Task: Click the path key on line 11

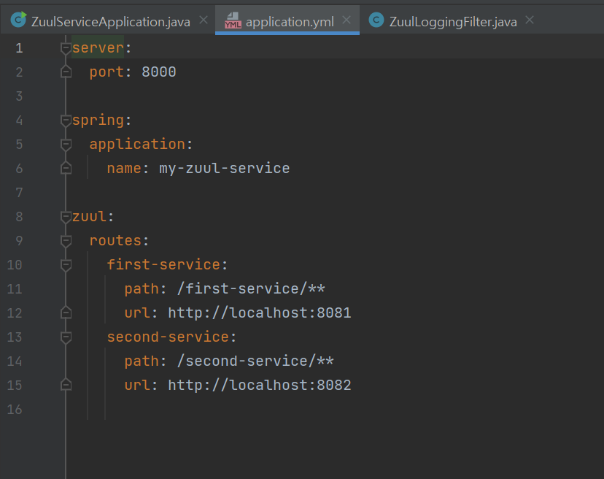Action: [x=142, y=289]
